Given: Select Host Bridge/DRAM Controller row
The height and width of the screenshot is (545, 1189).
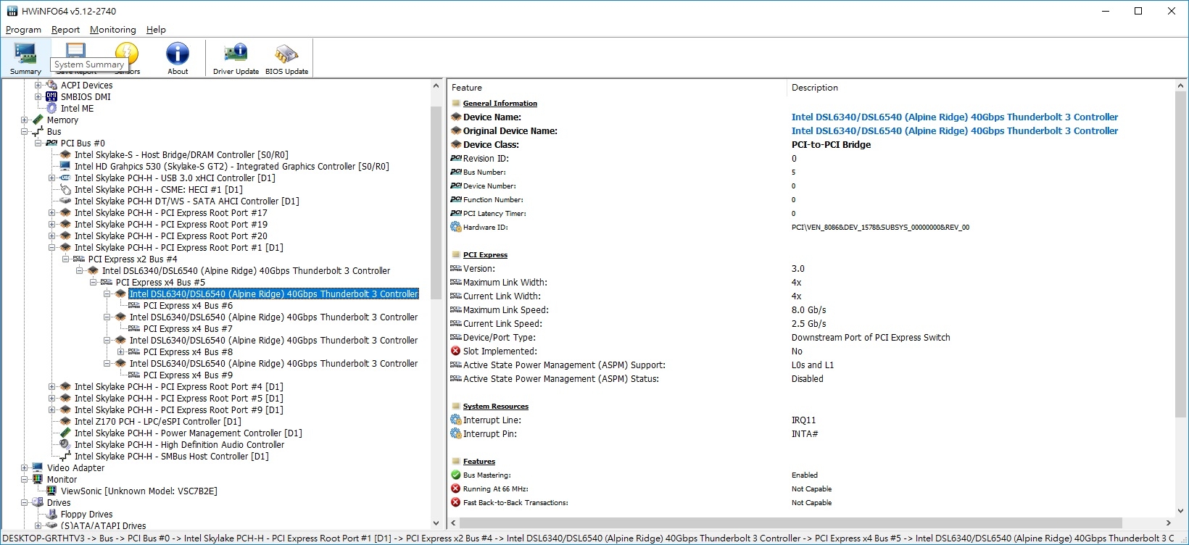Looking at the screenshot, I should point(181,155).
